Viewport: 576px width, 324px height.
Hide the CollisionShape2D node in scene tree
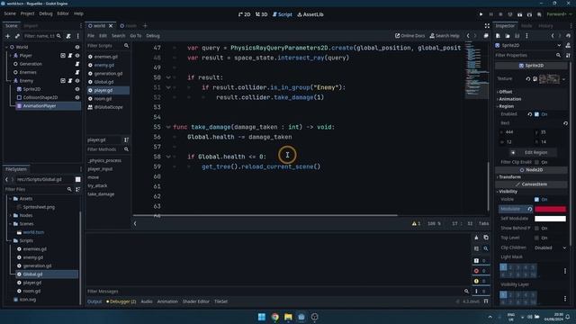(77, 97)
